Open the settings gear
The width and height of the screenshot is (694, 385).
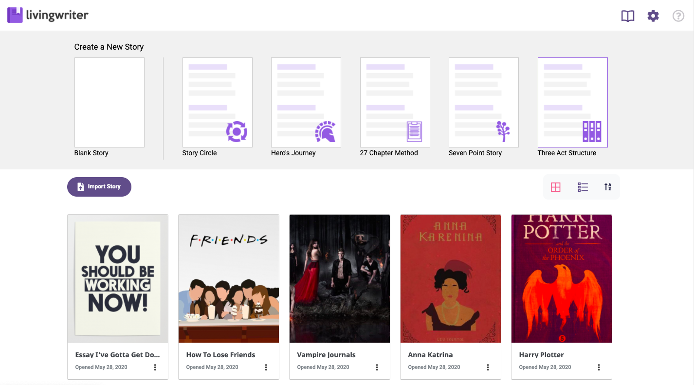click(x=653, y=16)
